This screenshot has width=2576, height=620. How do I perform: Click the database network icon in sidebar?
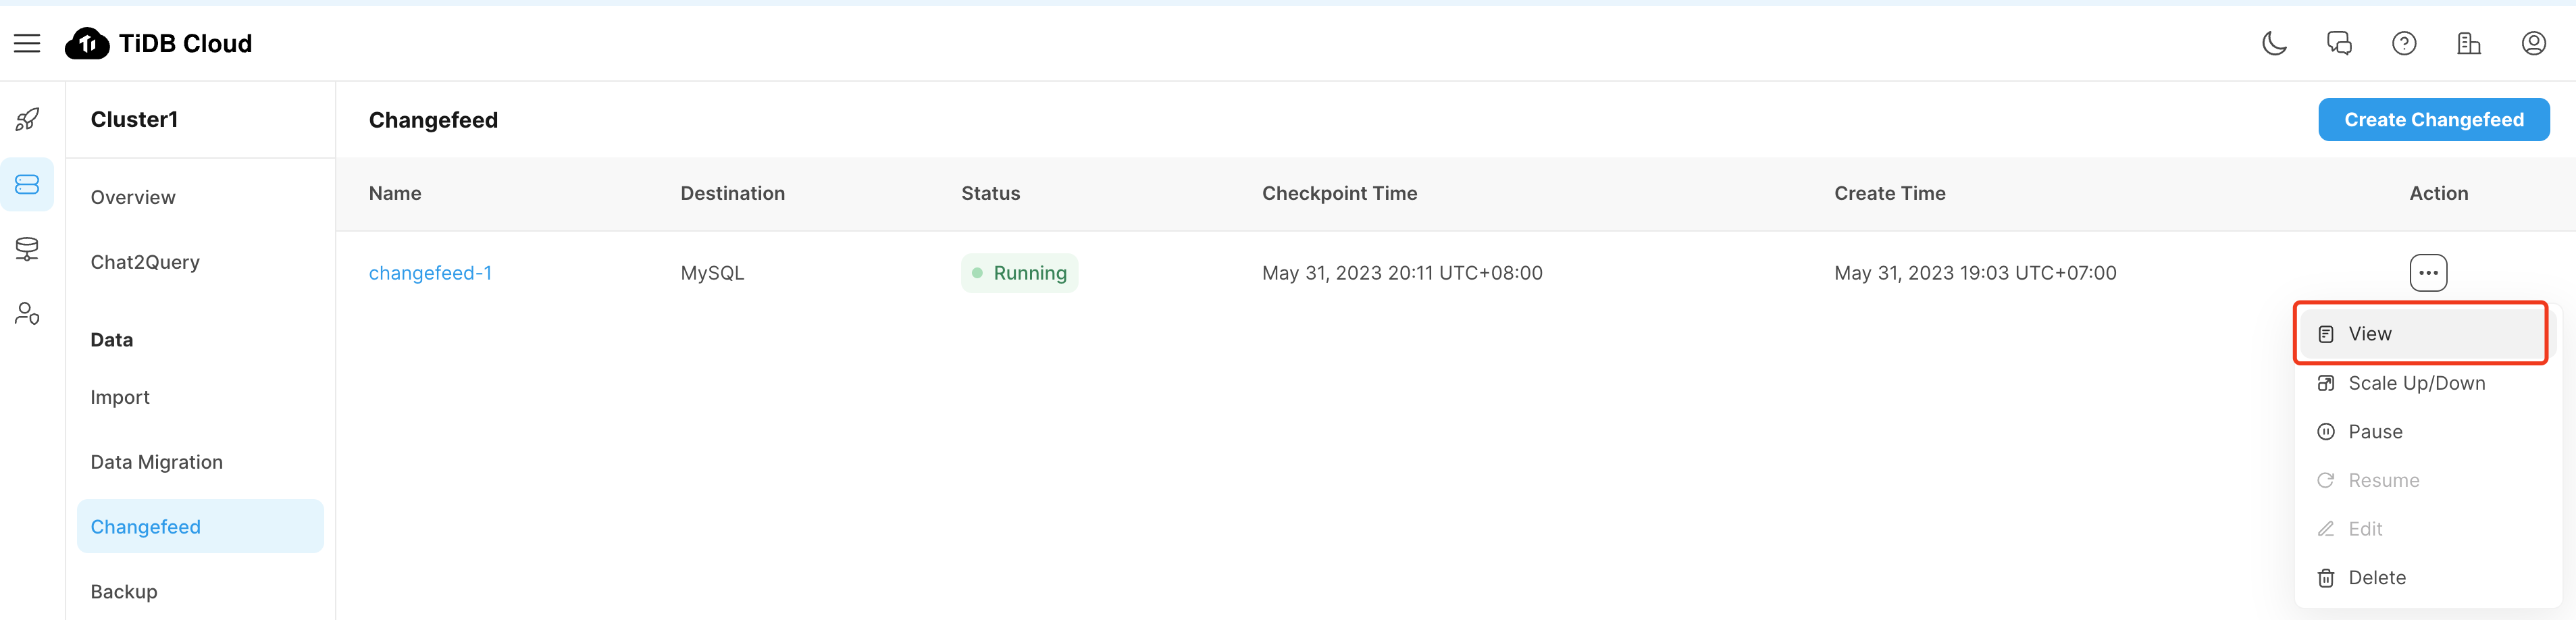[x=27, y=249]
